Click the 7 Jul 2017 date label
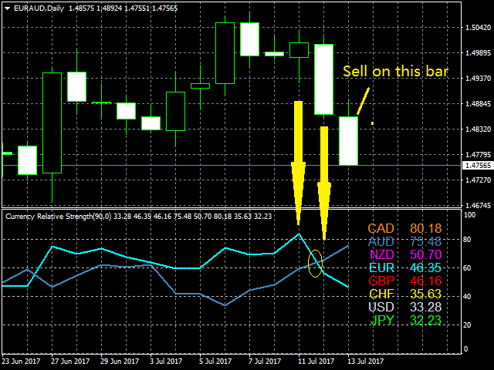The width and height of the screenshot is (494, 370). click(x=266, y=362)
